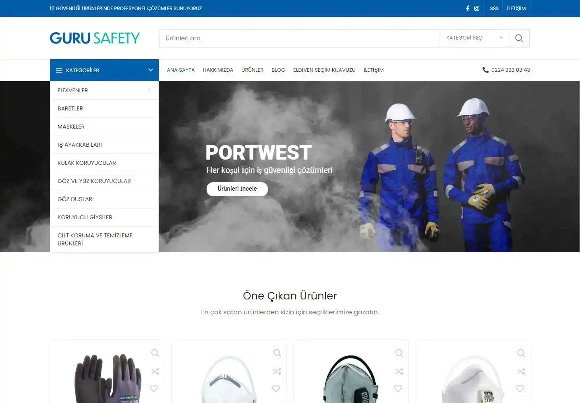Open ÜRÜNLER menu item
The width and height of the screenshot is (580, 403).
(x=253, y=70)
